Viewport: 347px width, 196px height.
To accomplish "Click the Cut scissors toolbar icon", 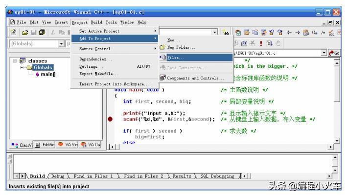I will tap(53, 33).
